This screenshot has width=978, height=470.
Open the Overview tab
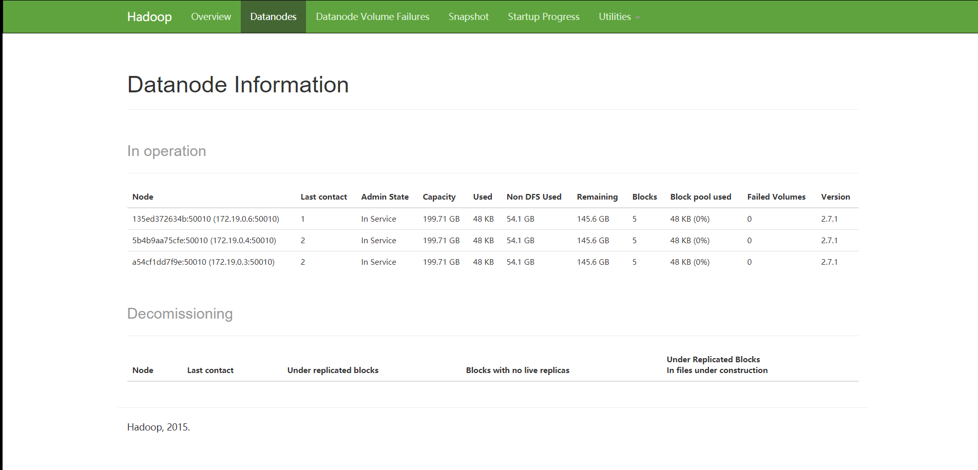coord(211,17)
